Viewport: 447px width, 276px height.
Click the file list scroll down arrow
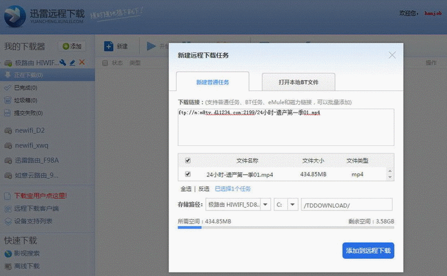coord(390,177)
